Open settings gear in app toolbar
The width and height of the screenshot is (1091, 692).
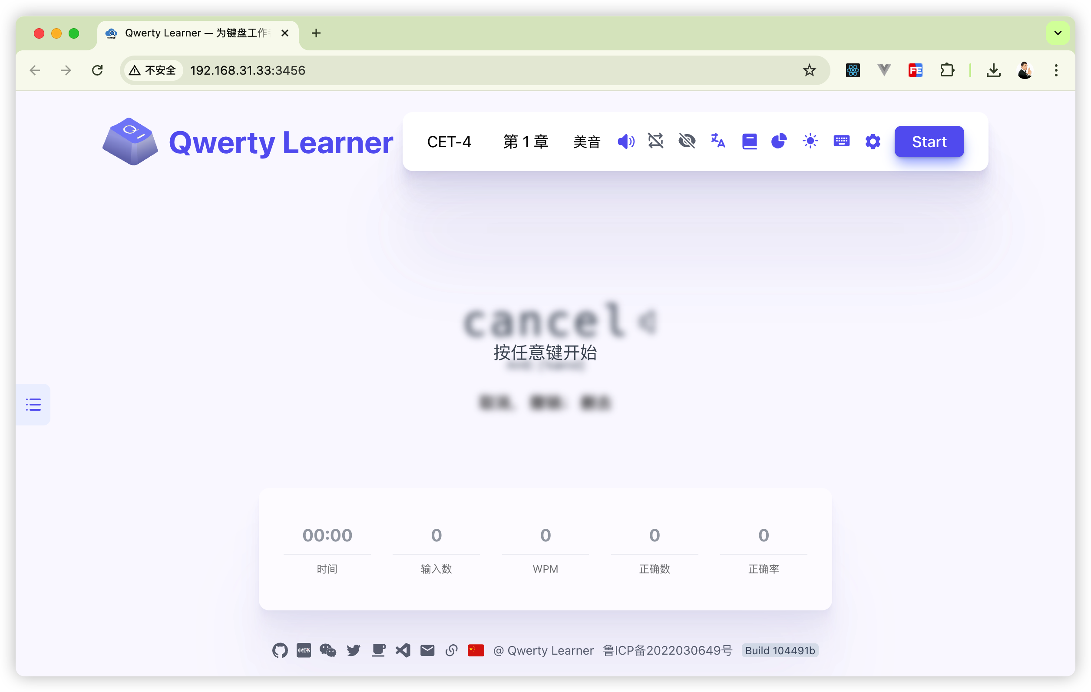point(873,142)
